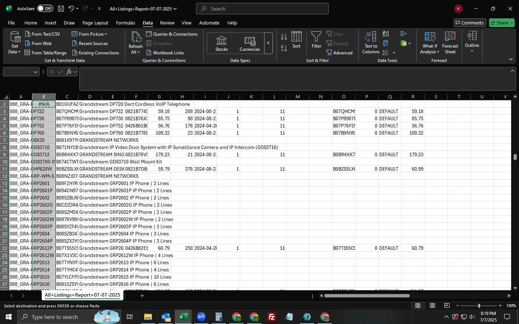Switch to the Review tab
This screenshot has width=519, height=324.
167,23
